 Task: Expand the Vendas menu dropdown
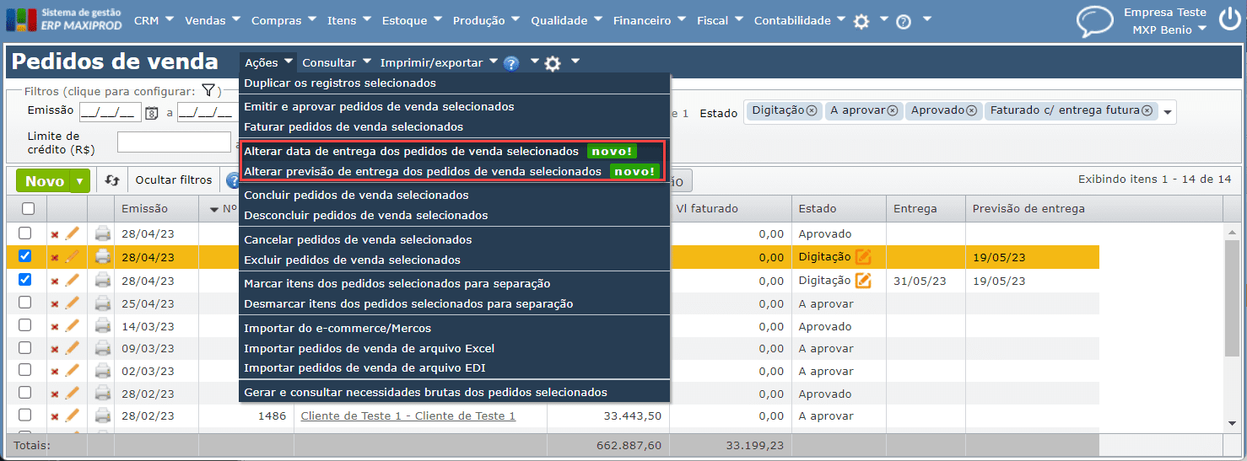pos(213,20)
